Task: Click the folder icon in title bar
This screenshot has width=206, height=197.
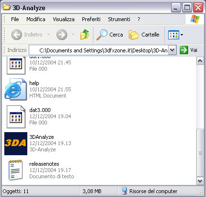Action: pos(7,7)
